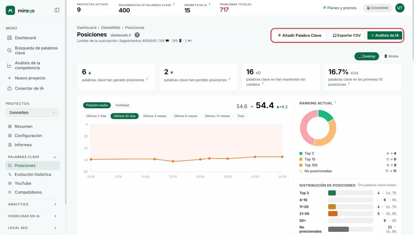Screen dimensions: 414x235
Task: Open Planes y precios link
Action: click(x=340, y=8)
